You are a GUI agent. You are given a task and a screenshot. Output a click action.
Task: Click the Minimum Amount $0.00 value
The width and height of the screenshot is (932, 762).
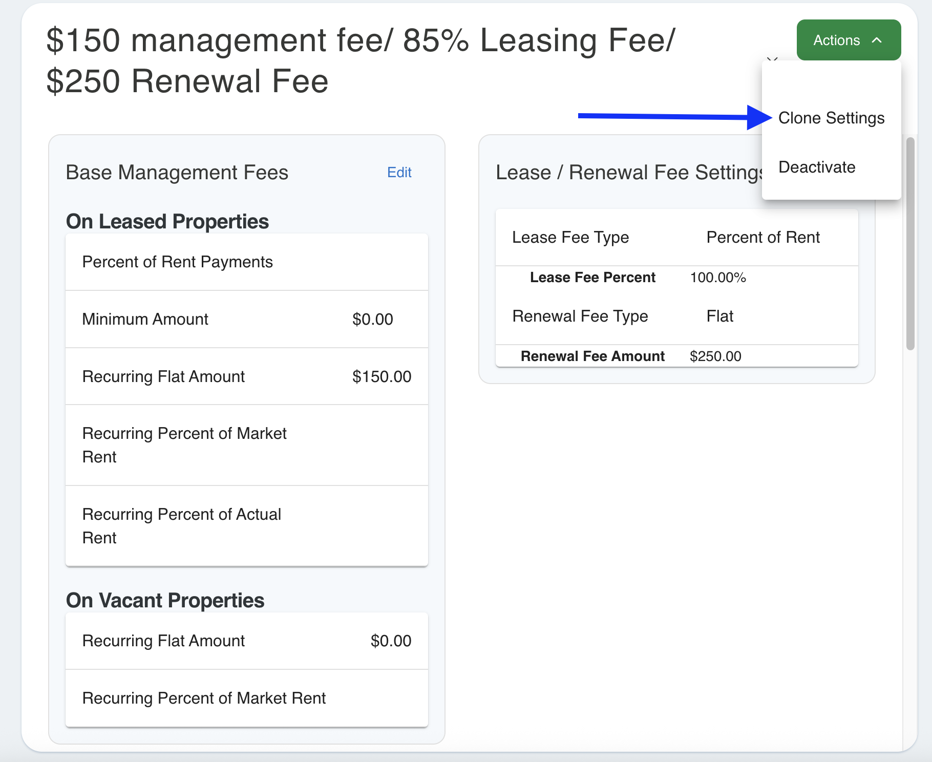(372, 320)
